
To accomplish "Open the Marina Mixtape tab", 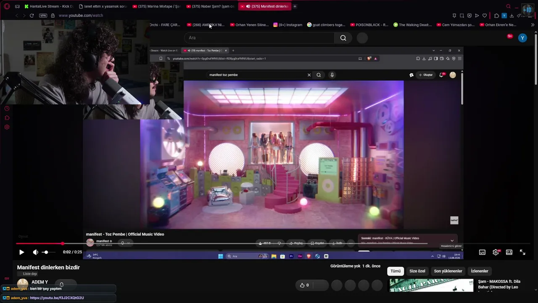I will (x=156, y=6).
